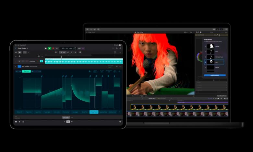Click the Beat Breaker plugin power icon
Viewport: 253px width, 152px height.
(19, 66)
